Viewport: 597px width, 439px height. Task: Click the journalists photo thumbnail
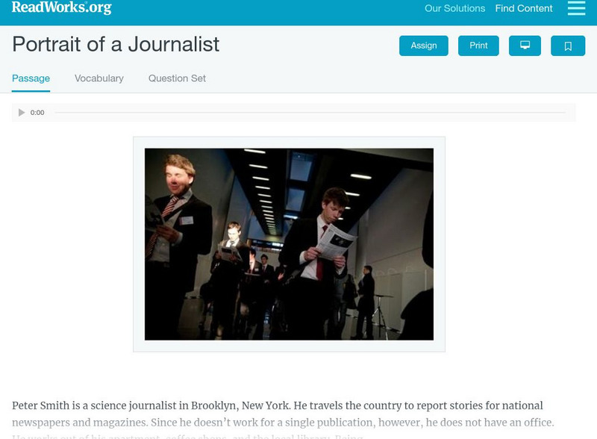coord(289,244)
